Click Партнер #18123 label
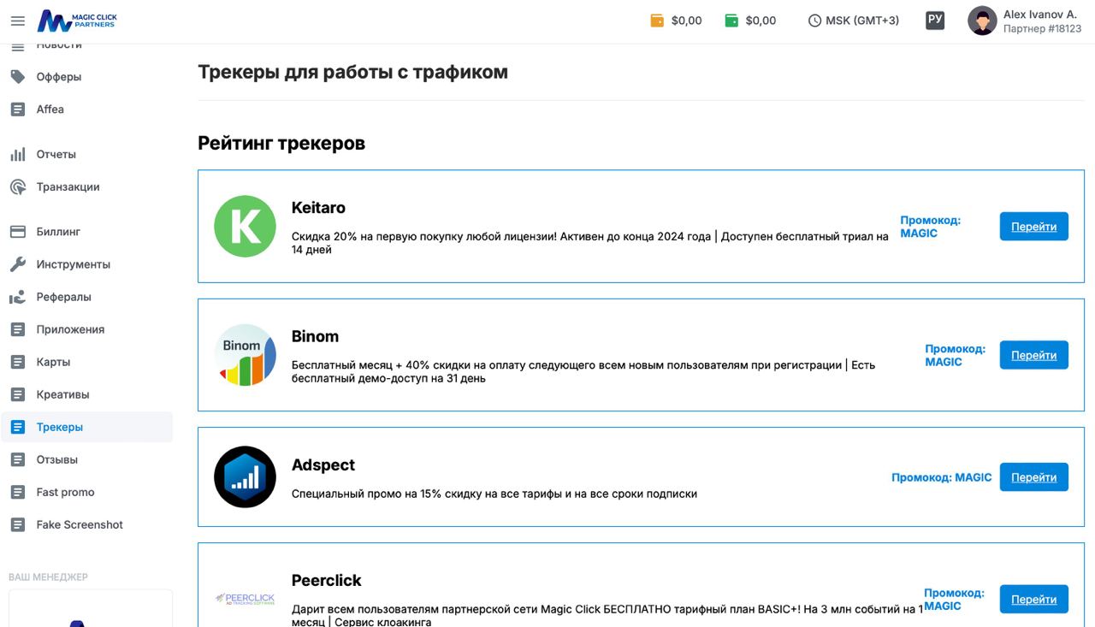Image resolution: width=1095 pixels, height=627 pixels. coord(1042,29)
